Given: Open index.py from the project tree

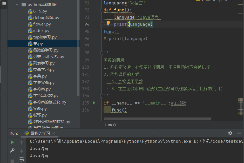Looking at the screenshot, I should coord(41,31).
